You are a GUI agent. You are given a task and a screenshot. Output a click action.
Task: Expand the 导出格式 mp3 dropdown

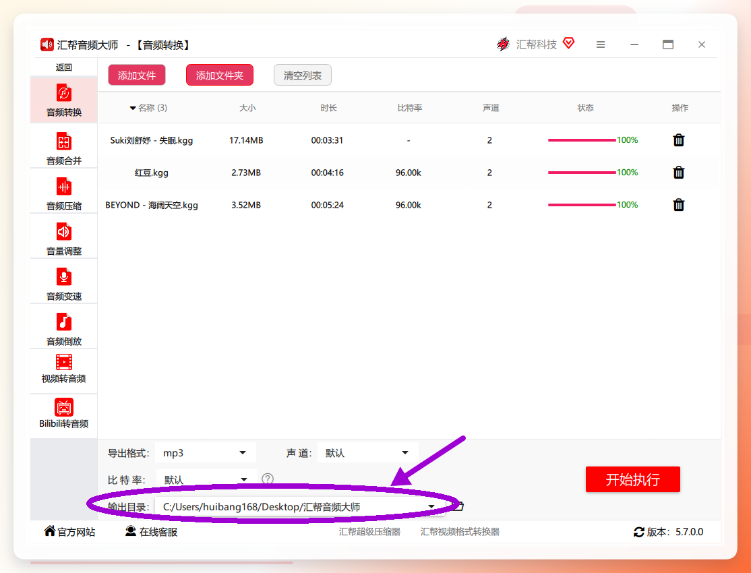(206, 453)
